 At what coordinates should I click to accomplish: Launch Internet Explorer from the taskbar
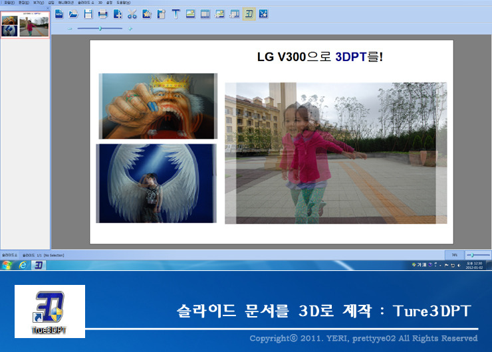coord(23,265)
